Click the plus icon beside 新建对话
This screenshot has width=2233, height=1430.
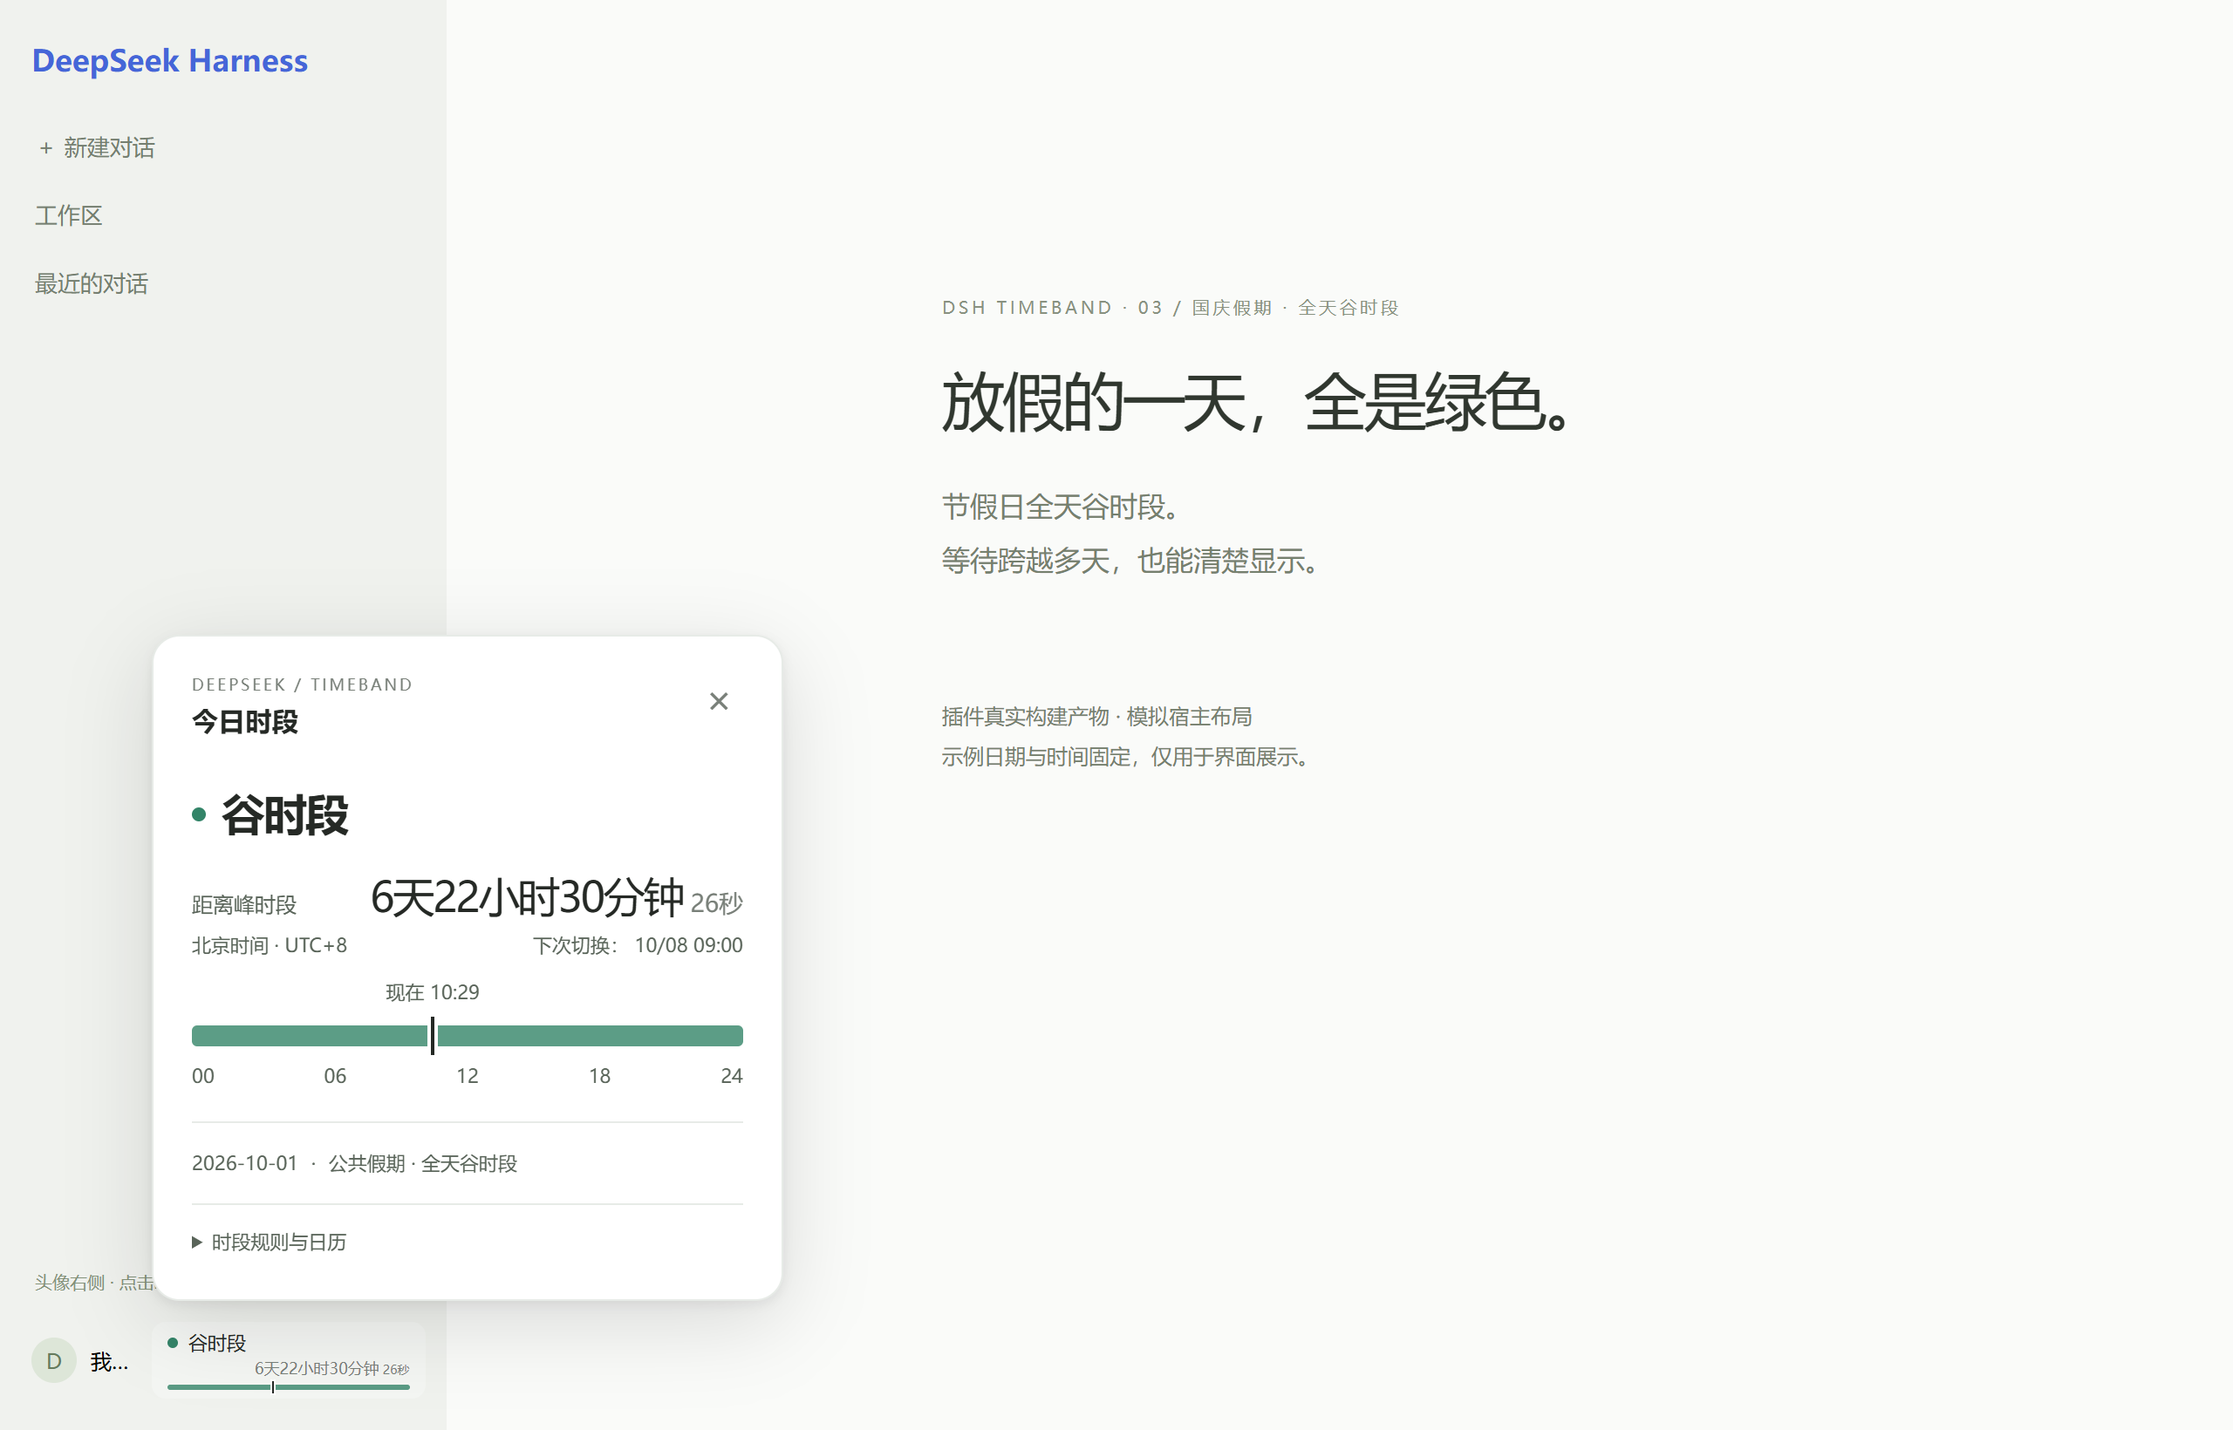45,148
